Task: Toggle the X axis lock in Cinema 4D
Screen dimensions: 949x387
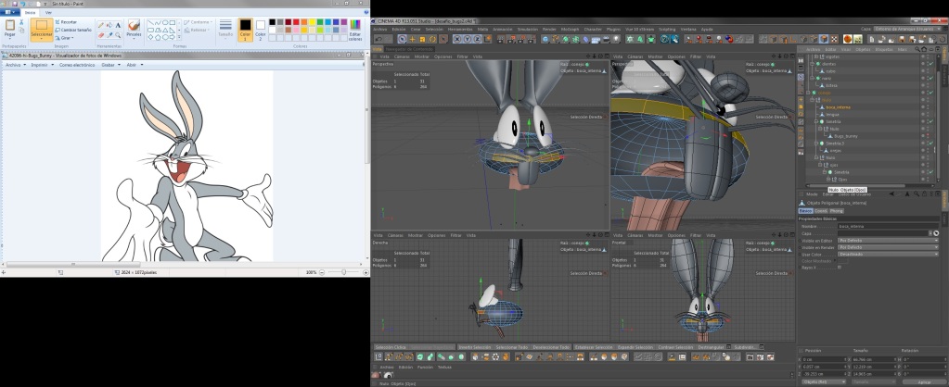Action: (x=457, y=39)
